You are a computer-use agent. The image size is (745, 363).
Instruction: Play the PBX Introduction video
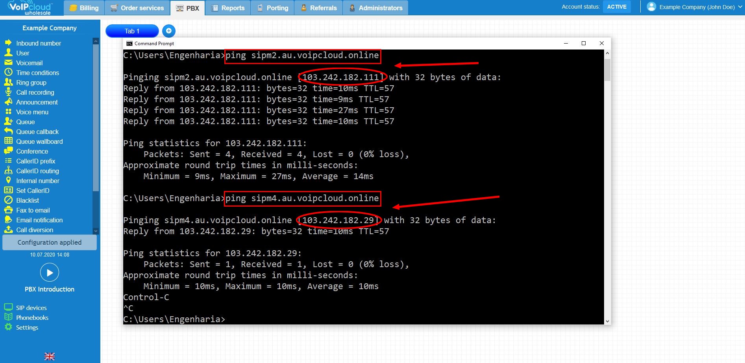(49, 272)
